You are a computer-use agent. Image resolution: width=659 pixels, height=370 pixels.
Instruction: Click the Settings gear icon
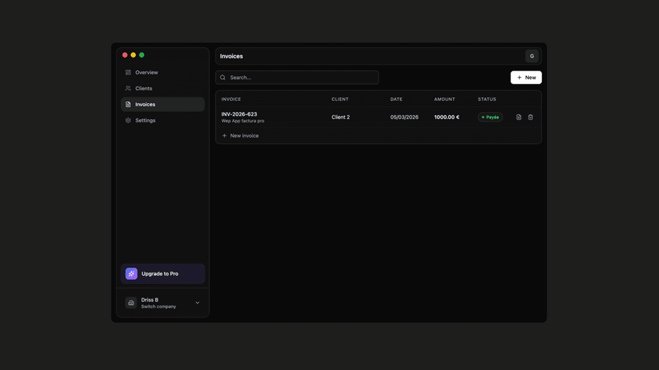(128, 120)
